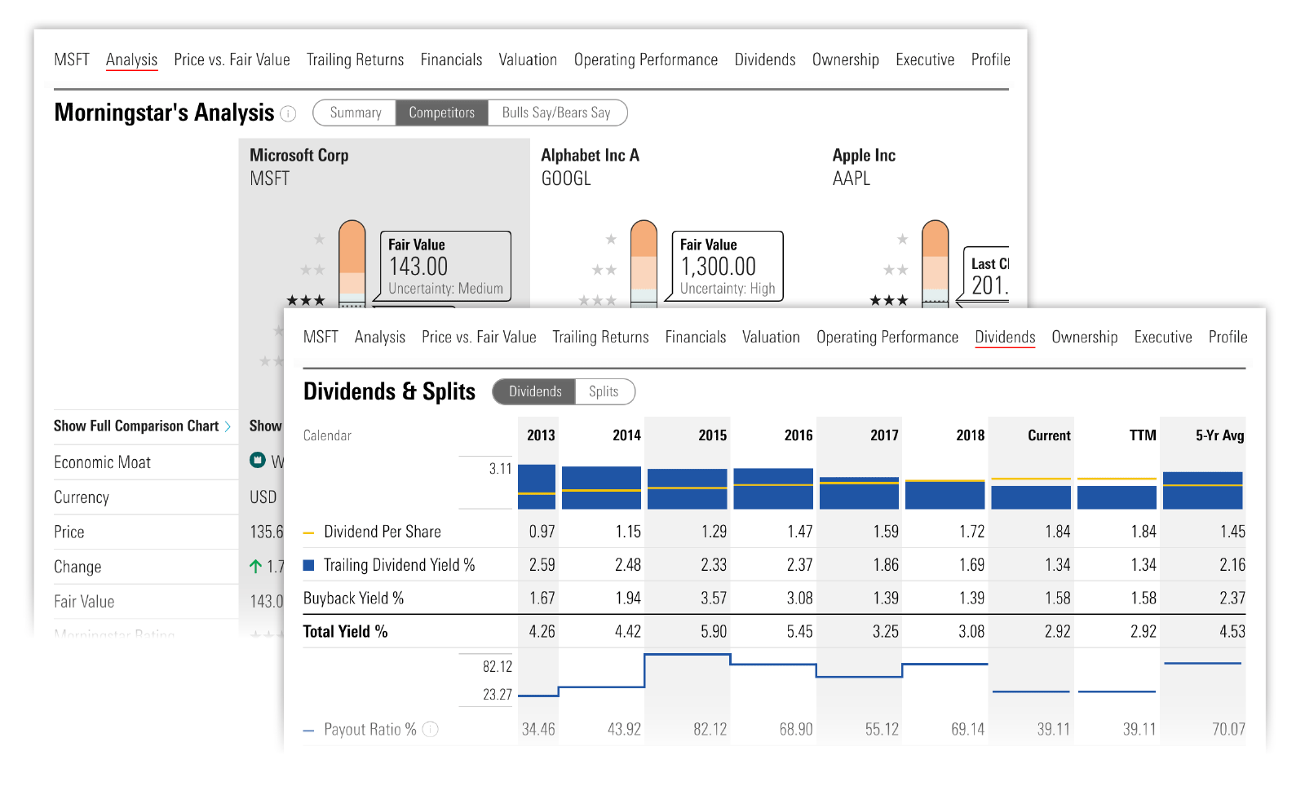Click Currency row label

point(81,497)
